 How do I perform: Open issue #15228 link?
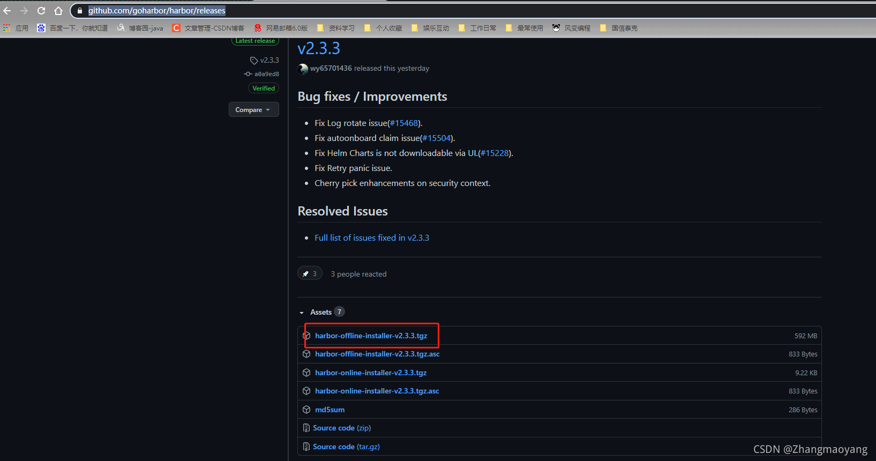click(x=495, y=153)
